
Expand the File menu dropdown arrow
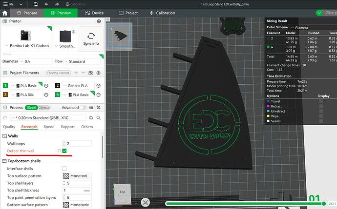(21, 4)
